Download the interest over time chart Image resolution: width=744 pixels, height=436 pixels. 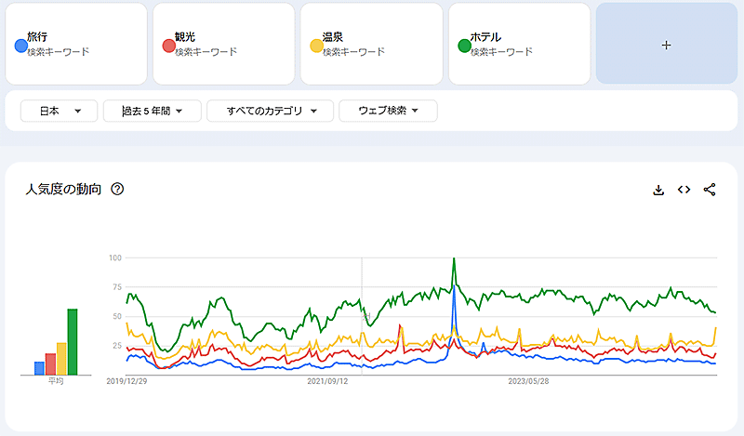click(x=658, y=190)
